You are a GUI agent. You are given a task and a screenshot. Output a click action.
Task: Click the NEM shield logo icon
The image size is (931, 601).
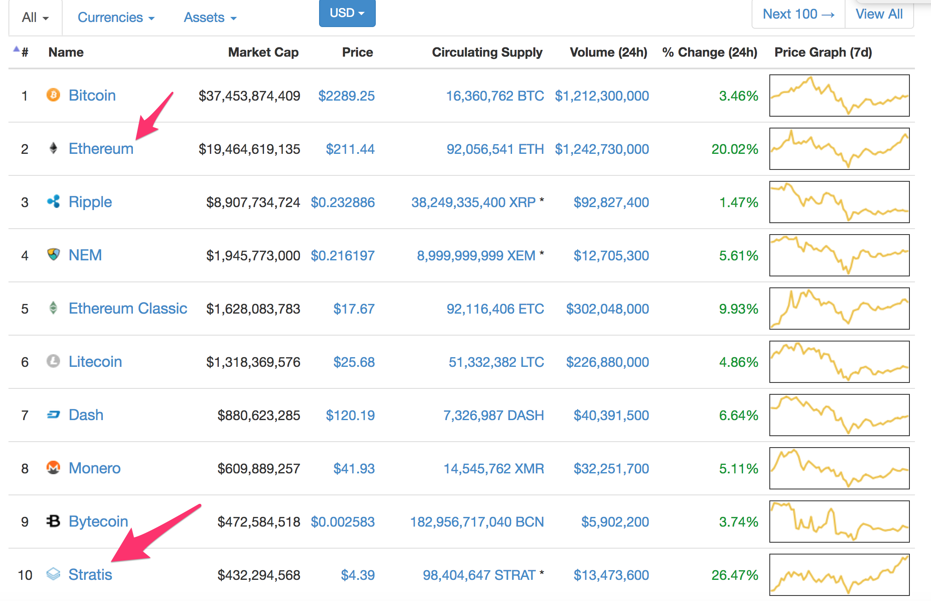[53, 254]
